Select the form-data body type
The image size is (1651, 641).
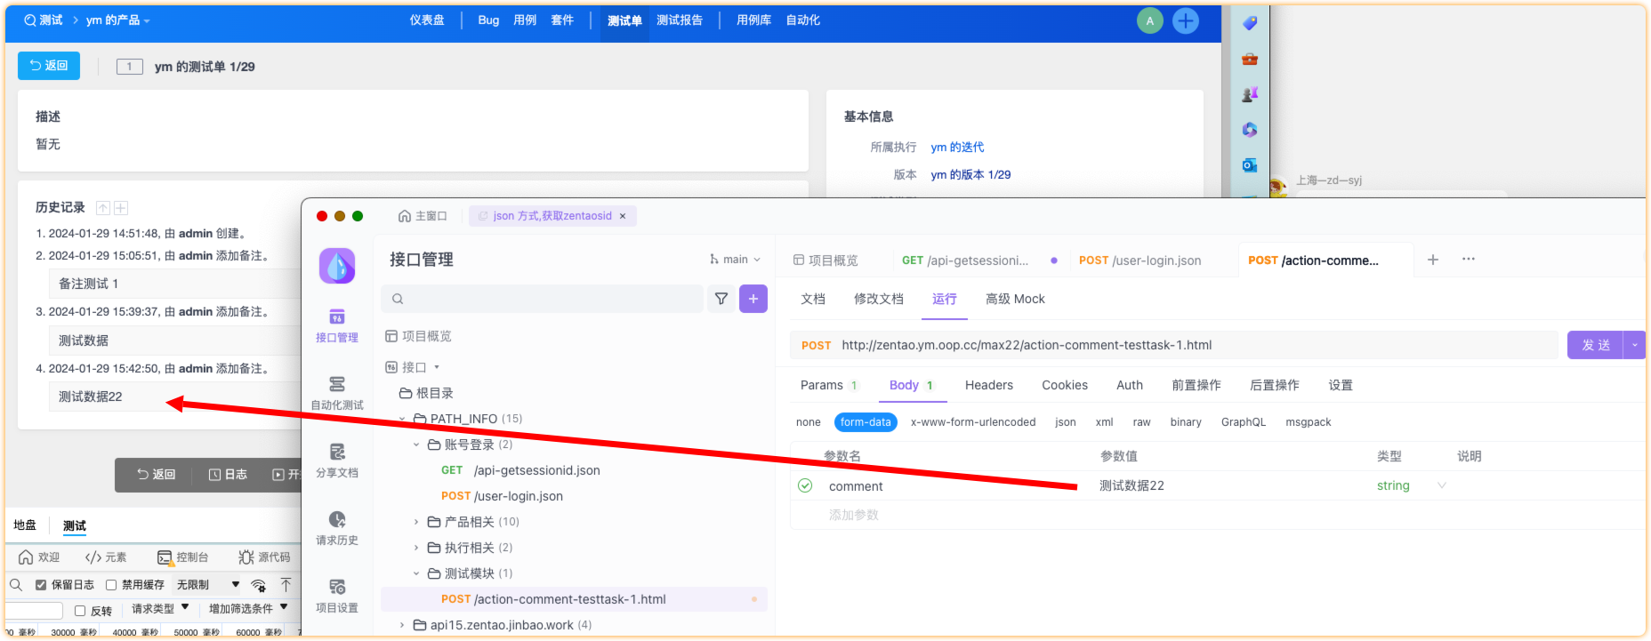(x=866, y=422)
